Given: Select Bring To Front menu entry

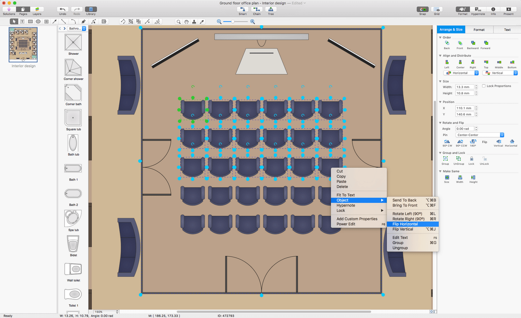Looking at the screenshot, I should pyautogui.click(x=405, y=205).
